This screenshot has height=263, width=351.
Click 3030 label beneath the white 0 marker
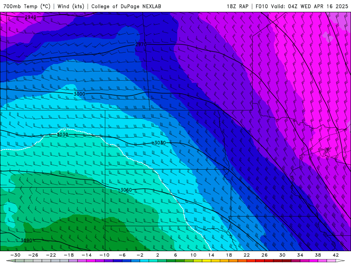(62, 135)
